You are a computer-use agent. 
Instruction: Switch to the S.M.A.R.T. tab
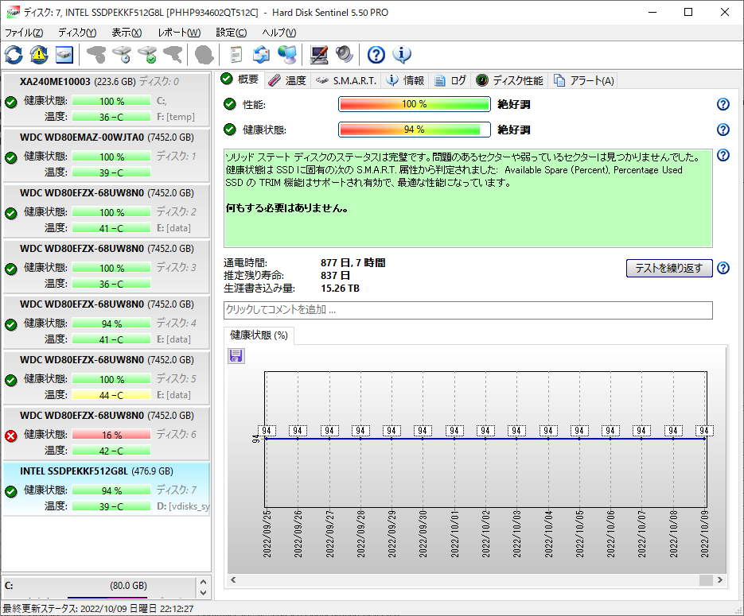point(346,80)
